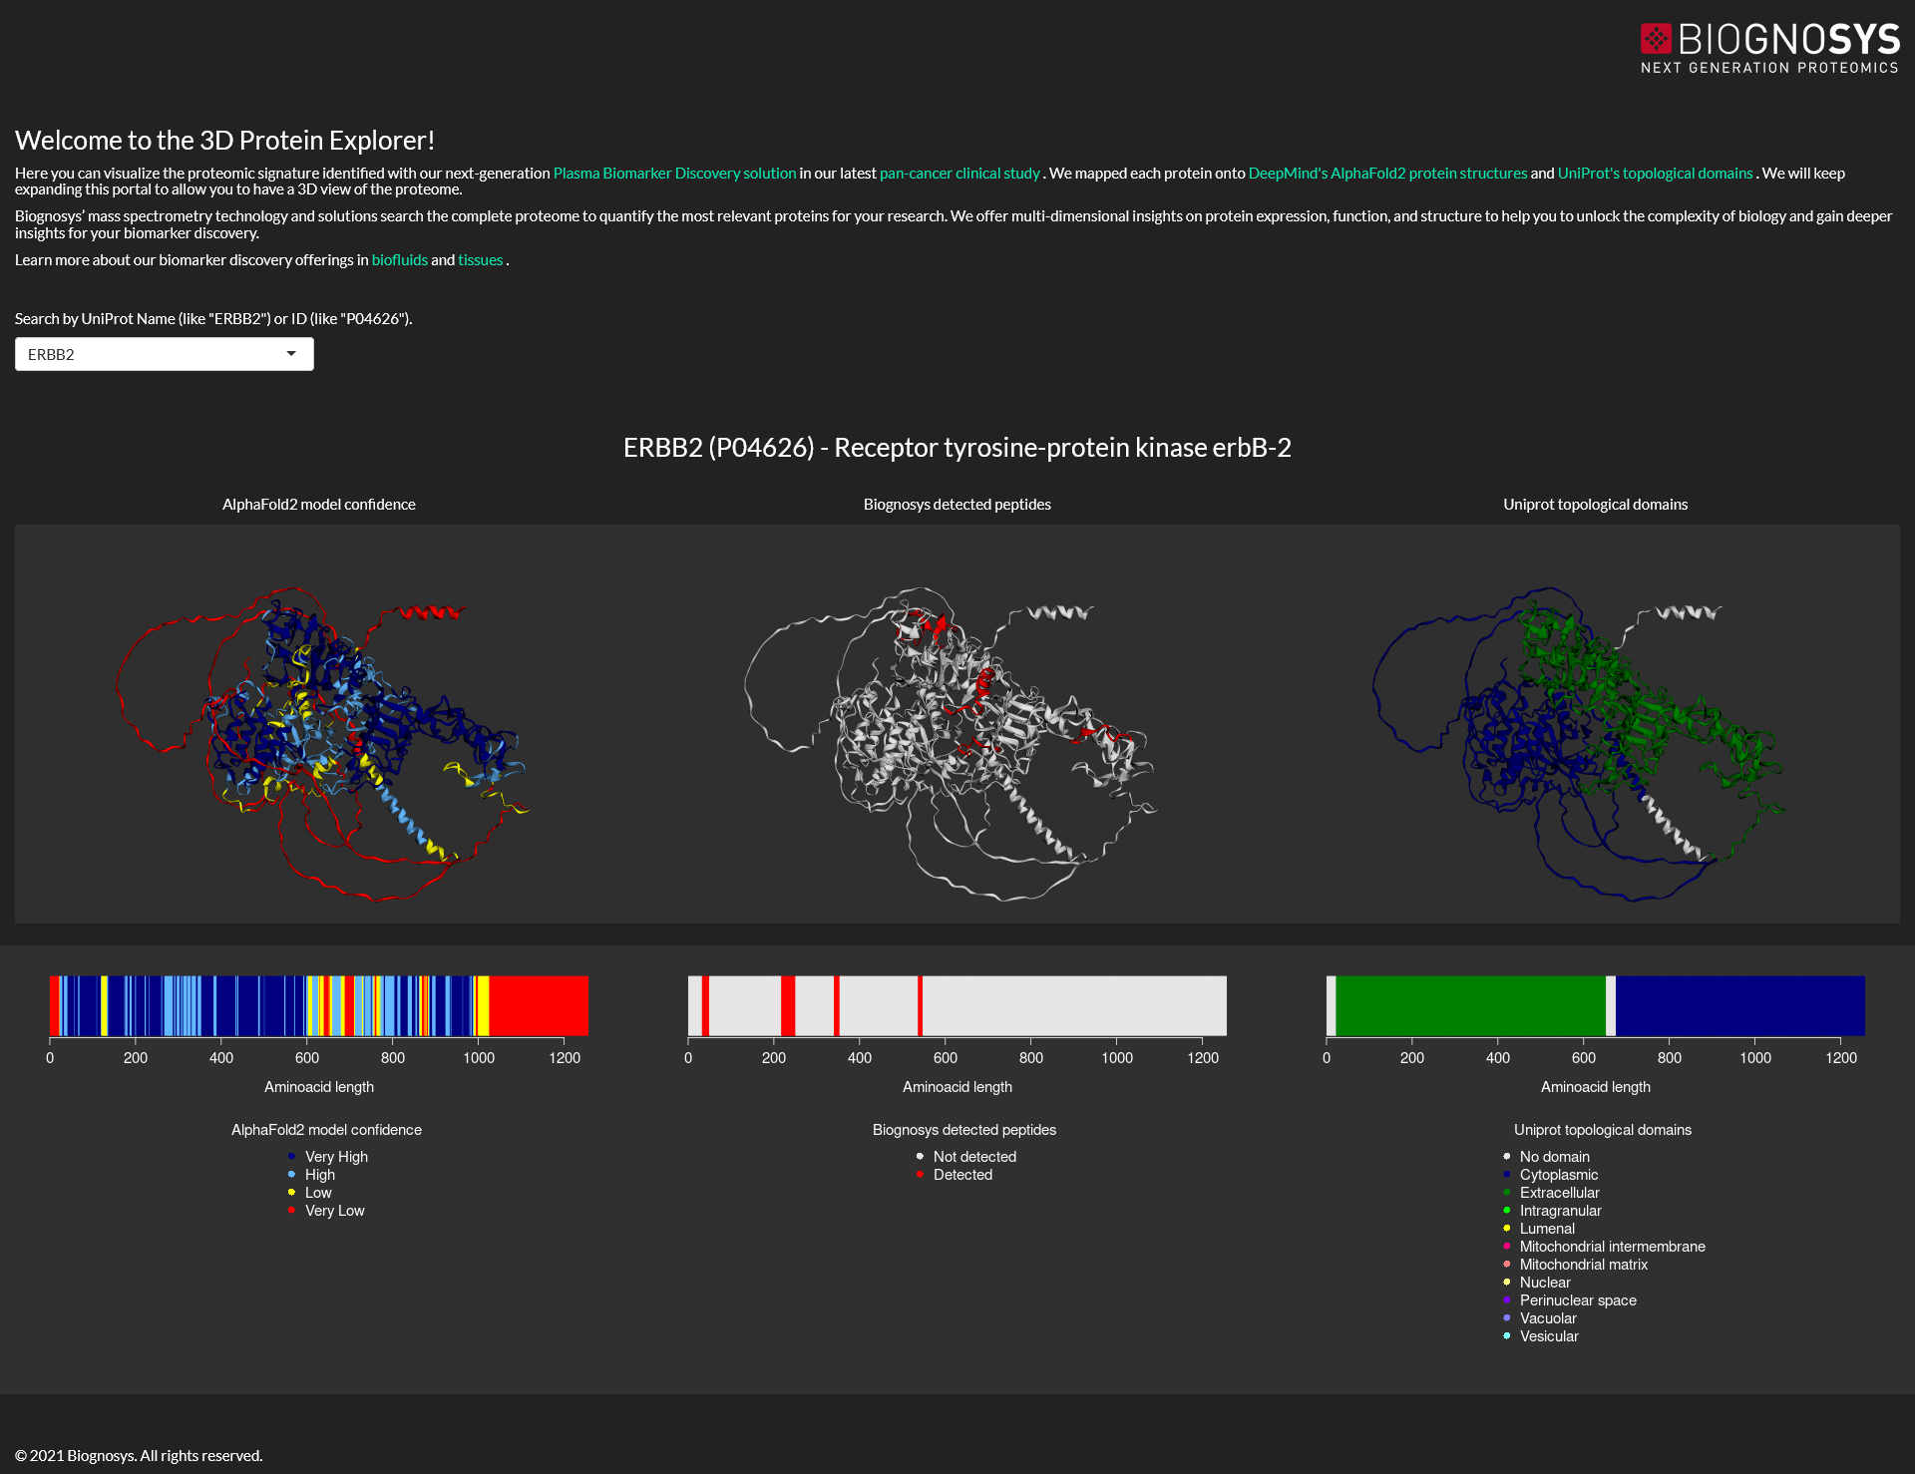
Task: Toggle the Nuclear legend entry
Action: [1537, 1283]
